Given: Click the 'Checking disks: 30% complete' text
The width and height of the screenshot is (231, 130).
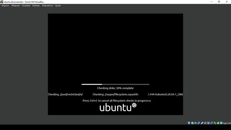Looking at the screenshot, I should (x=115, y=88).
